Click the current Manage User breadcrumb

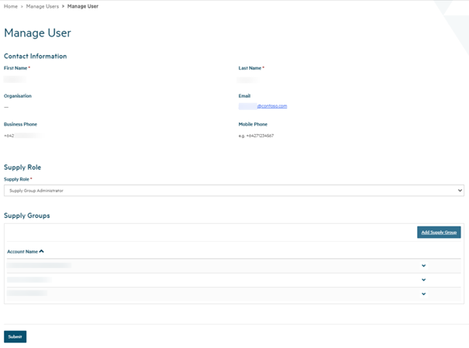[83, 6]
